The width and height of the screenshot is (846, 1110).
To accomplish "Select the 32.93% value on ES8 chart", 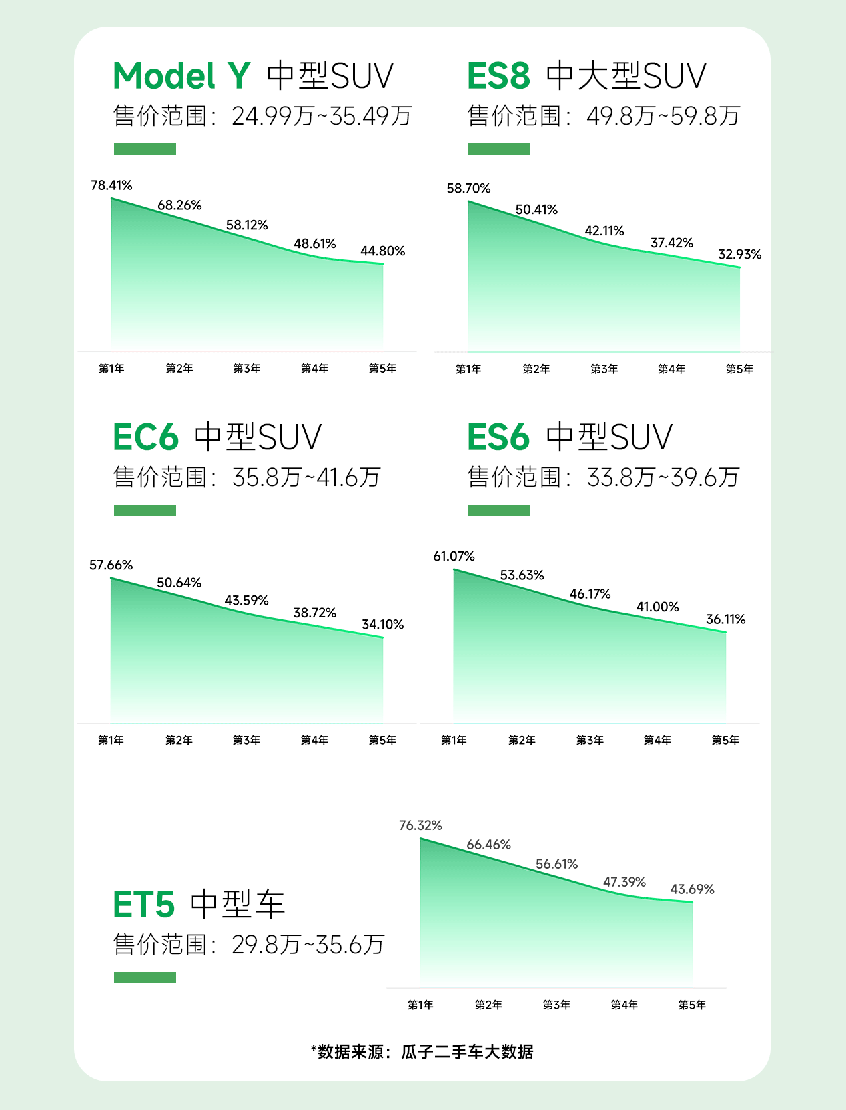I will [x=739, y=254].
